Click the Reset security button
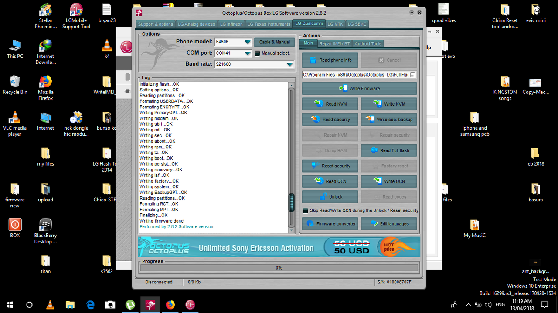558x313 pixels. click(330, 166)
